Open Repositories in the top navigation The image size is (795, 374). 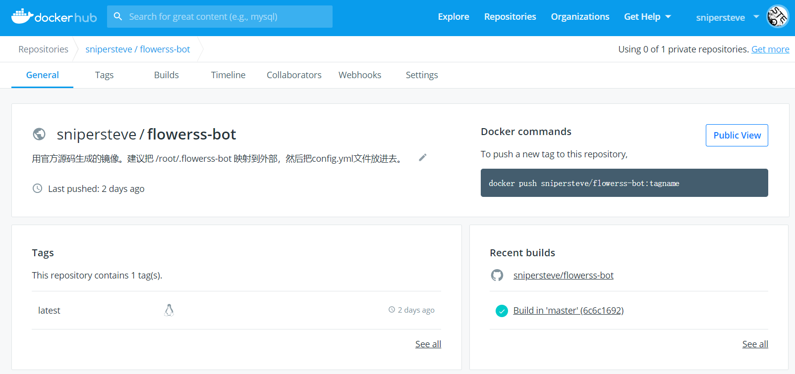[510, 17]
